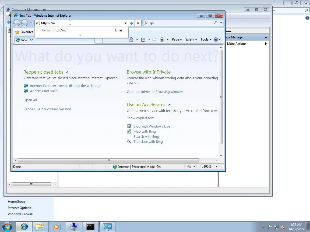Image resolution: width=310 pixels, height=232 pixels.
Task: Click the blank new tab button
Action: [x=98, y=40]
